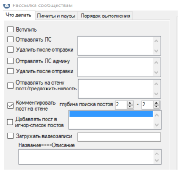Click down arrow in Отправлять ЛС админу text box
The width and height of the screenshot is (180, 175).
156,72
